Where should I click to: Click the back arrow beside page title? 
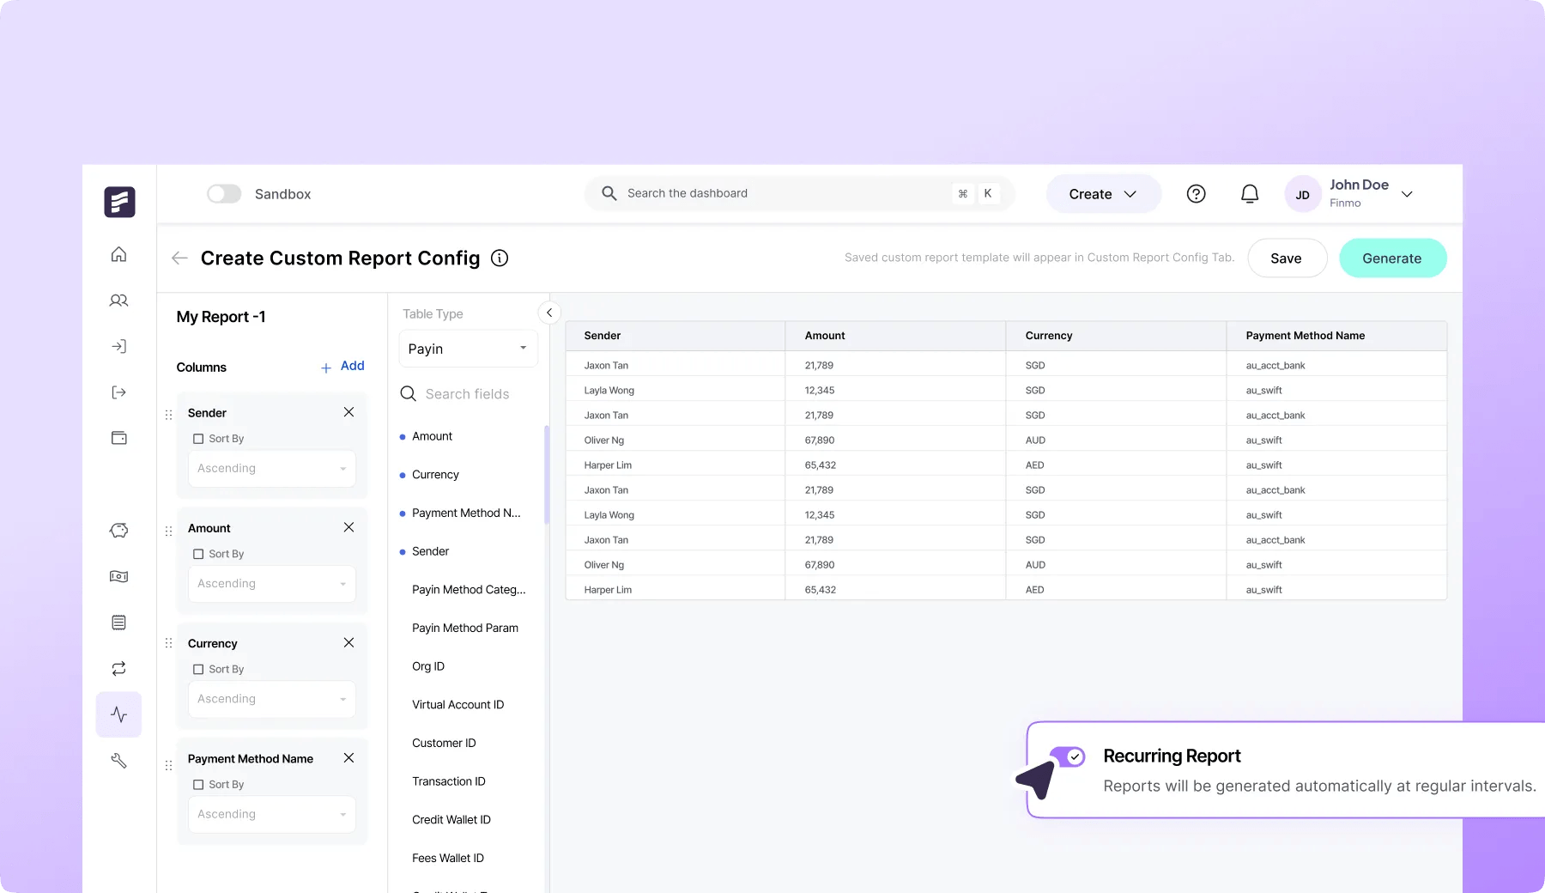(179, 258)
